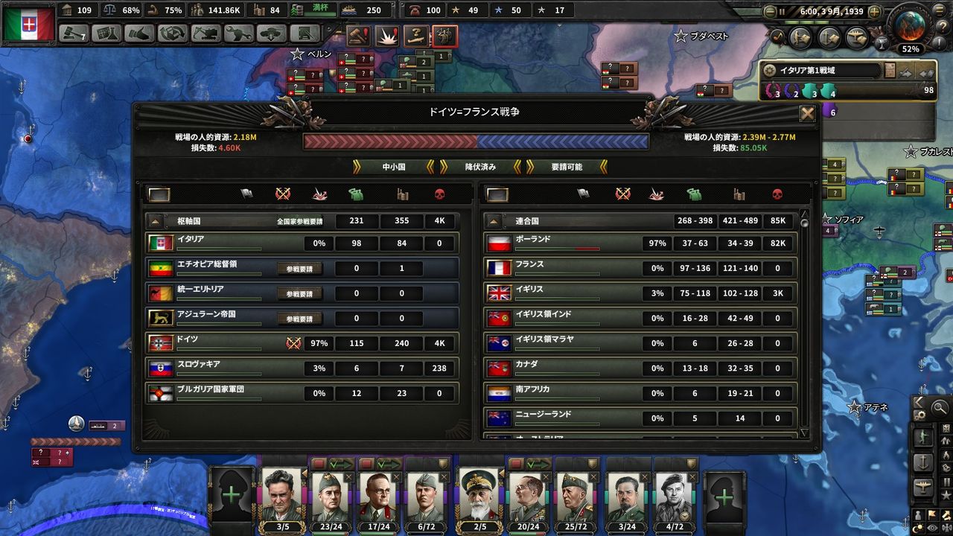Image resolution: width=953 pixels, height=536 pixels.
Task: Select the naval map mode anchor icon
Action: [x=924, y=462]
